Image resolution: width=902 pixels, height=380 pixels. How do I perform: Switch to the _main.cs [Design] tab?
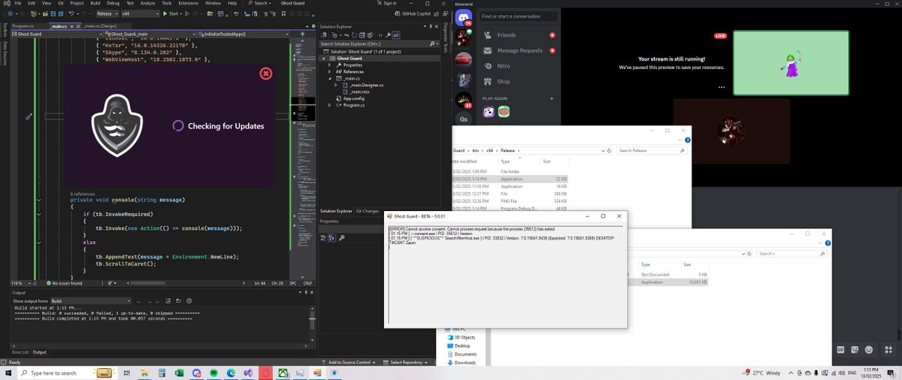99,26
